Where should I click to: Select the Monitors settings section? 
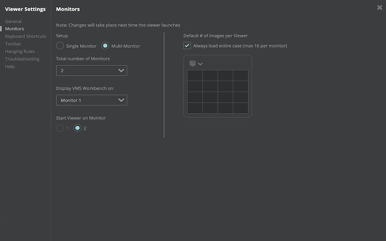(14, 29)
